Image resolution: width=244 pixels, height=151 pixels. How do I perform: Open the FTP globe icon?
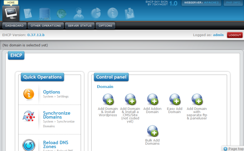coord(62,14)
